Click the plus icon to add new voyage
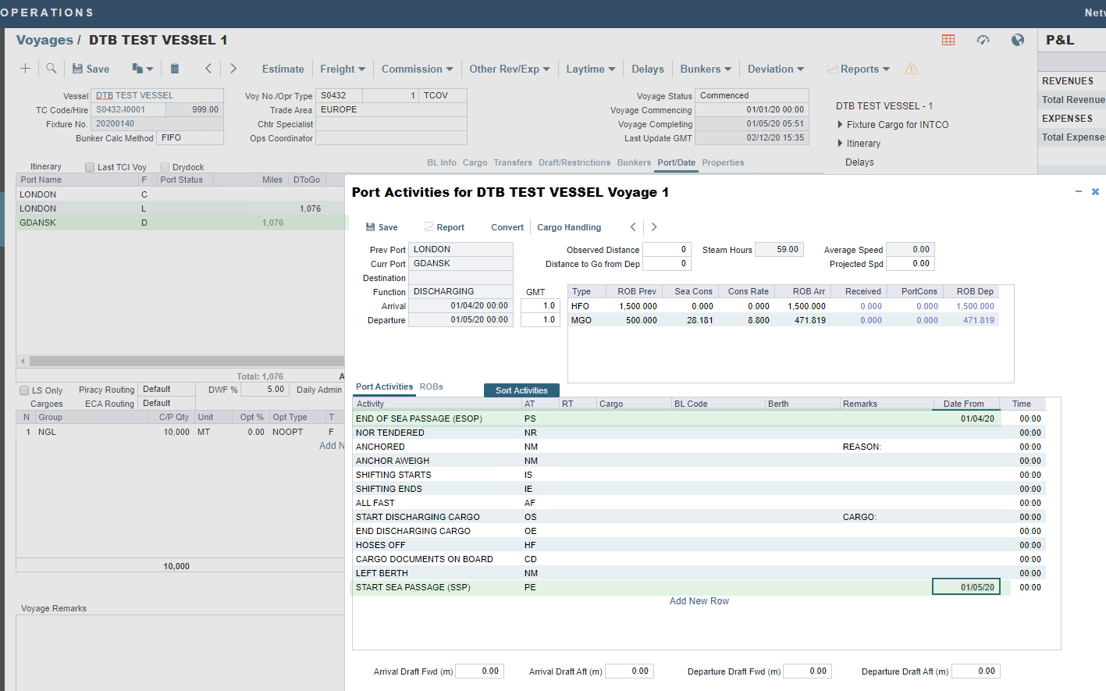 (x=25, y=69)
